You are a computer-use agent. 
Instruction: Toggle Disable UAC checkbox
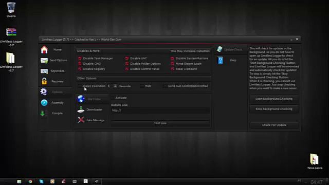tap(127, 58)
